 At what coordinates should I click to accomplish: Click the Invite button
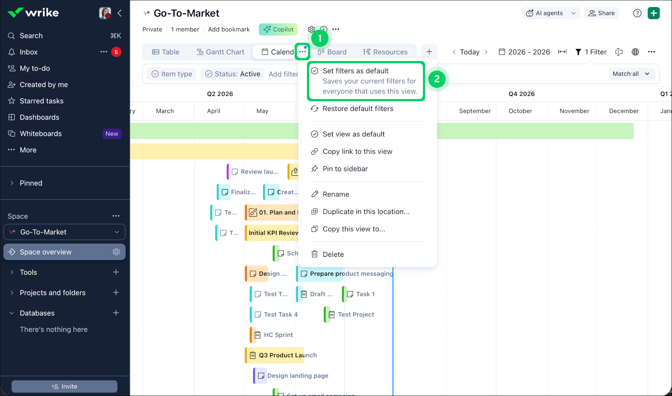65,386
